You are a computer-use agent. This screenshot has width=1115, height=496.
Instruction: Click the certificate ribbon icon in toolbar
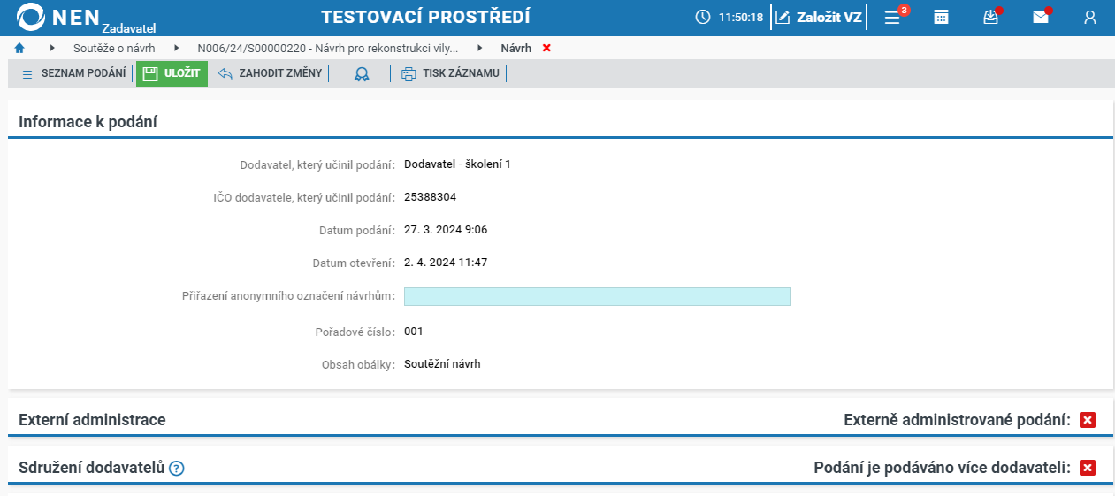(x=361, y=74)
